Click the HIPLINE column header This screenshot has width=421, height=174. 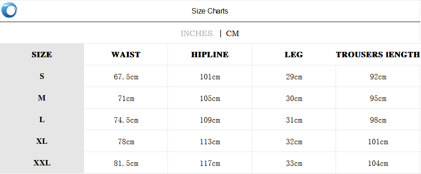210,55
